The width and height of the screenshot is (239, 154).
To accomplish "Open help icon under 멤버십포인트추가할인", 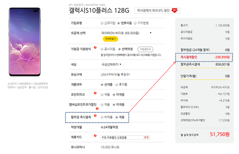I will 97,108.
